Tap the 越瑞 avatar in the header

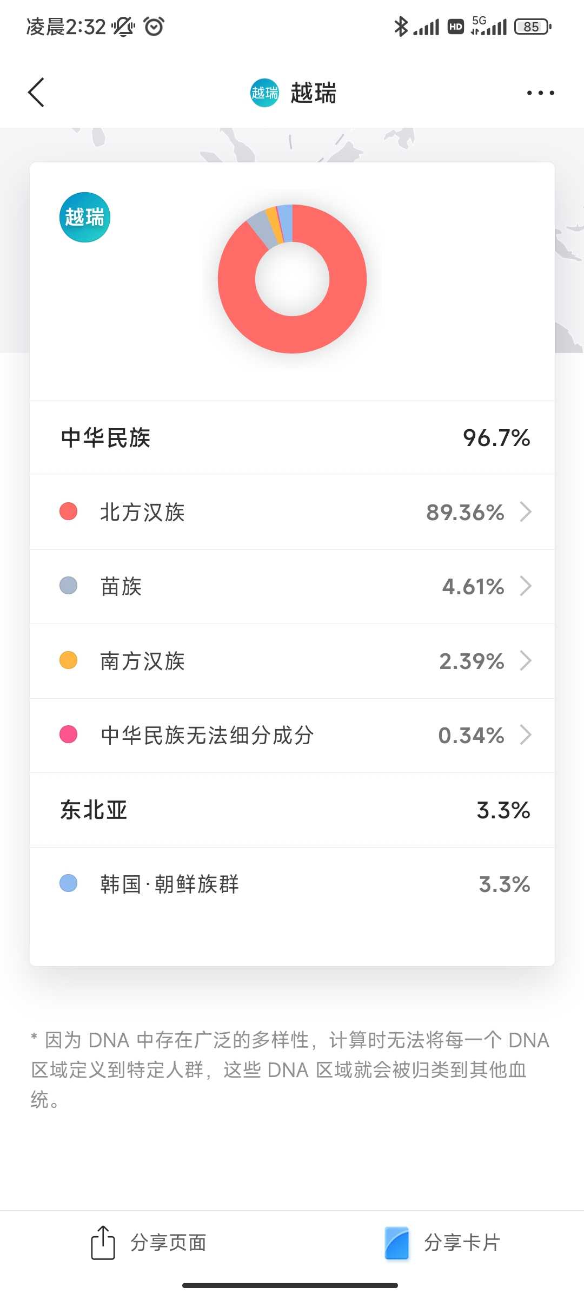(x=264, y=93)
